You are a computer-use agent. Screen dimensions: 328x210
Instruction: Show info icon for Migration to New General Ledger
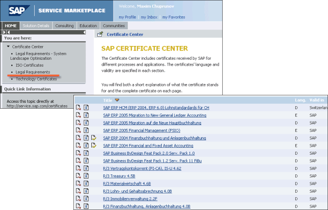click(x=86, y=115)
